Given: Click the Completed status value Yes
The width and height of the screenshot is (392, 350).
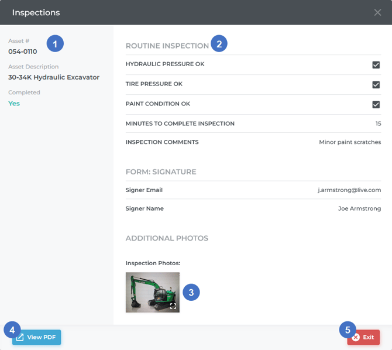Looking at the screenshot, I should [x=14, y=104].
